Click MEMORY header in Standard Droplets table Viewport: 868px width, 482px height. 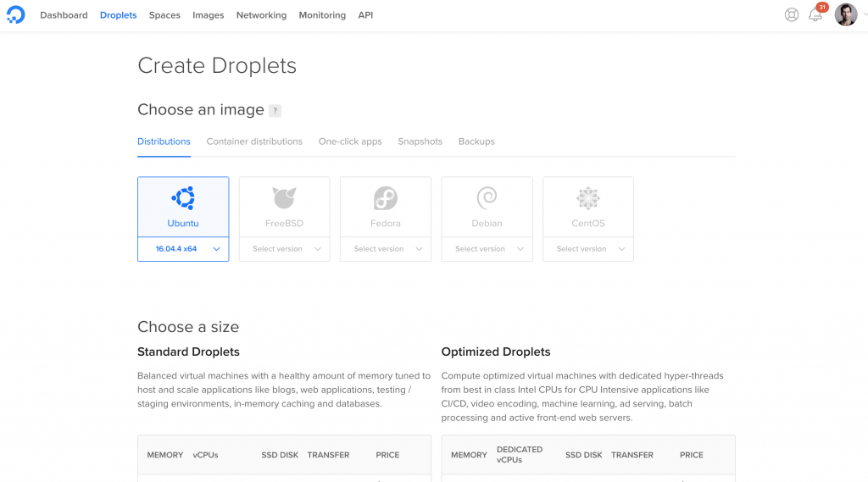tap(165, 455)
